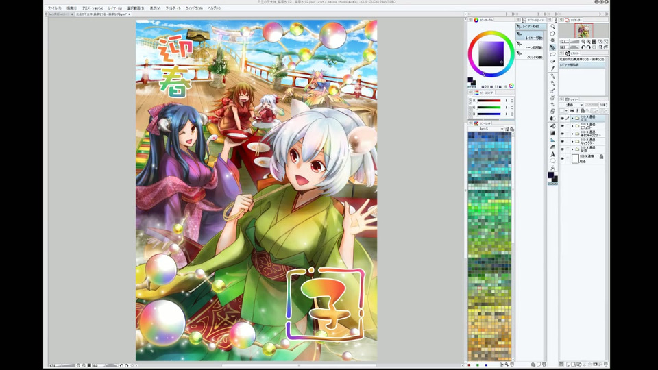
Task: Hide the 文字 folder layer
Action: click(562, 119)
